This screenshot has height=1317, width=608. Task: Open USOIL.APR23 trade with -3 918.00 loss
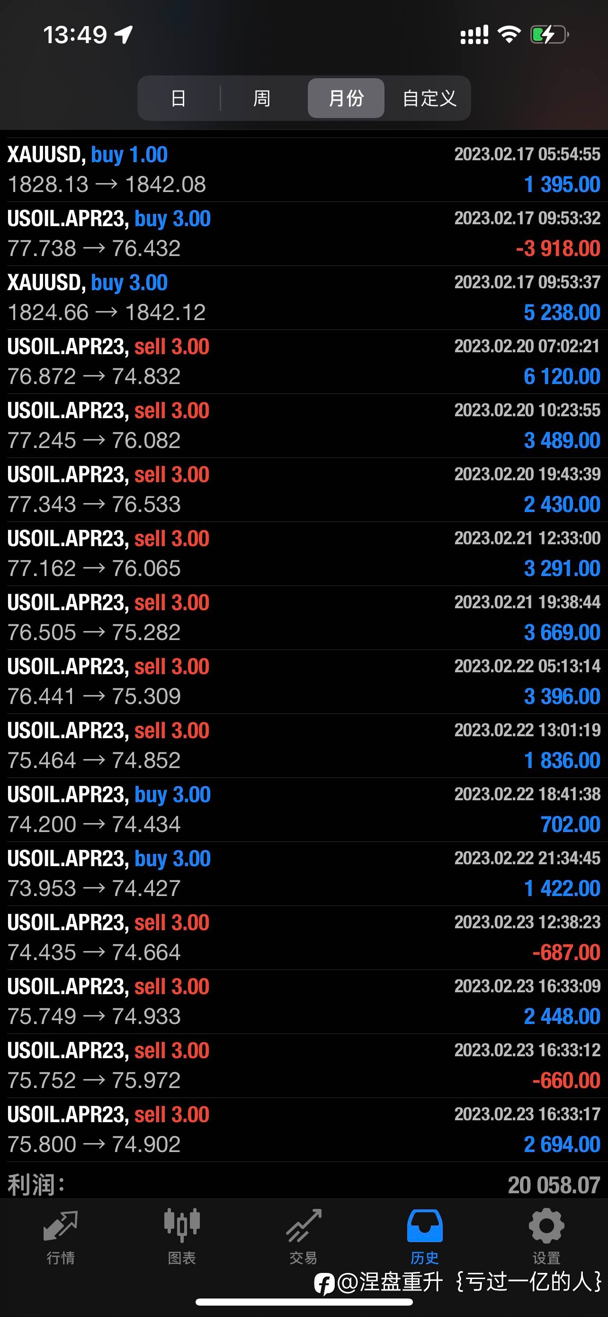pos(304,234)
